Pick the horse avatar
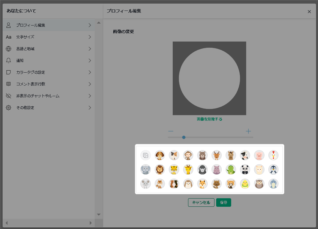318x229 pixels. pos(231,155)
